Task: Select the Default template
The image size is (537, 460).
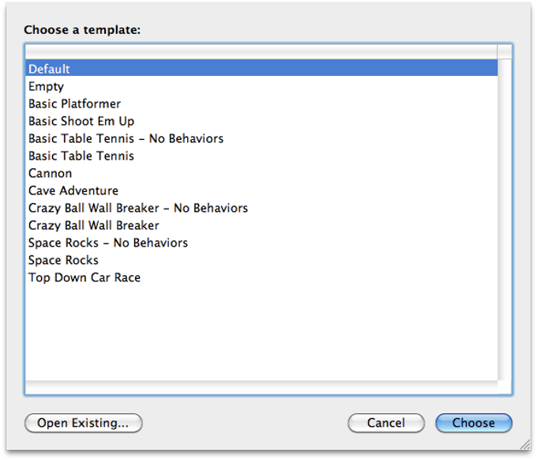Action: (x=49, y=70)
